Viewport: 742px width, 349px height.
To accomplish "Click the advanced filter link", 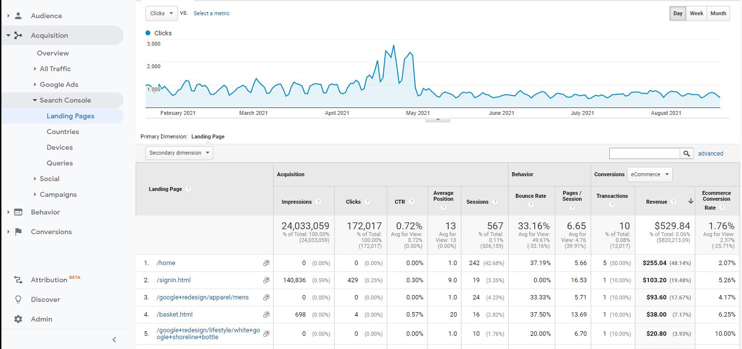I will pos(711,154).
